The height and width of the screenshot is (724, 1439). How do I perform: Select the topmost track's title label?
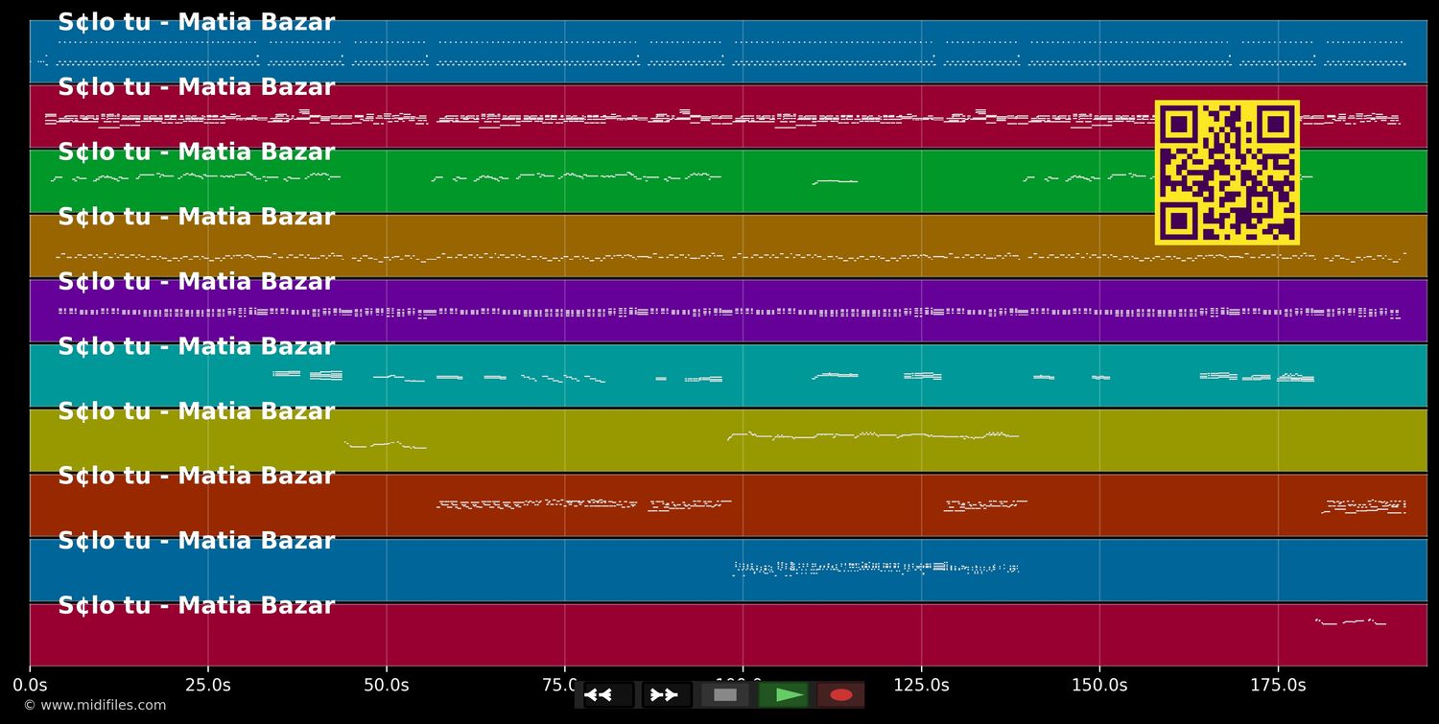(197, 23)
